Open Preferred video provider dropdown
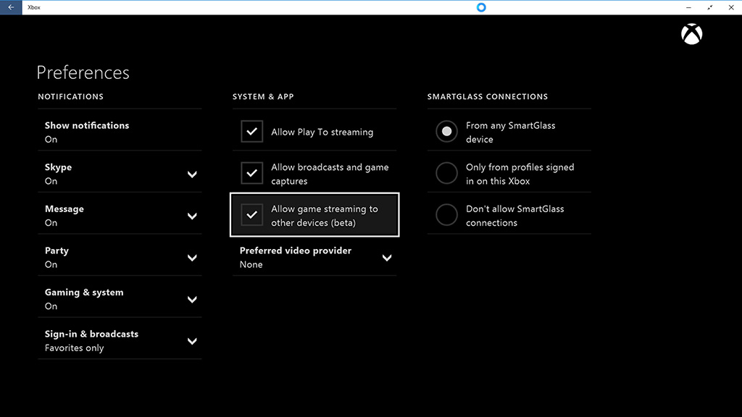The height and width of the screenshot is (417, 742). point(387,258)
